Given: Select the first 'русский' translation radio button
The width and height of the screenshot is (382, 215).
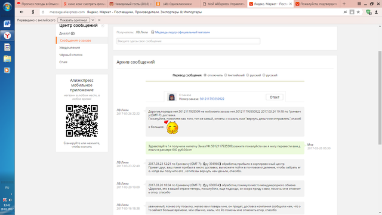Looking at the screenshot, I should click(248, 75).
